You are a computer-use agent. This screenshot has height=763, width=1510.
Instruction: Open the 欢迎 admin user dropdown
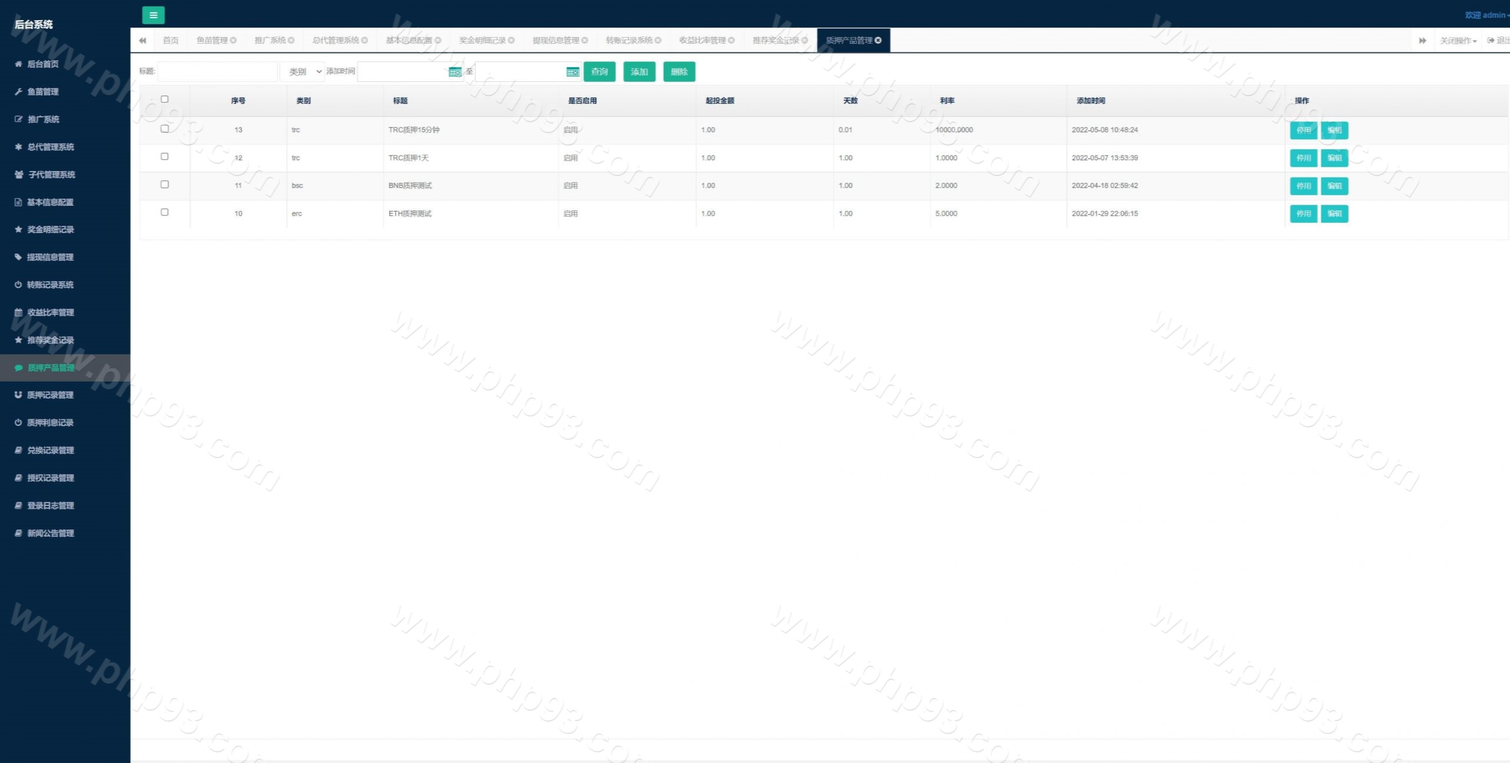(x=1486, y=15)
